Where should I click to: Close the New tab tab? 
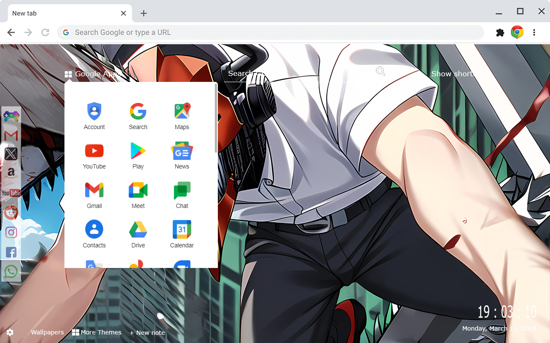click(123, 13)
